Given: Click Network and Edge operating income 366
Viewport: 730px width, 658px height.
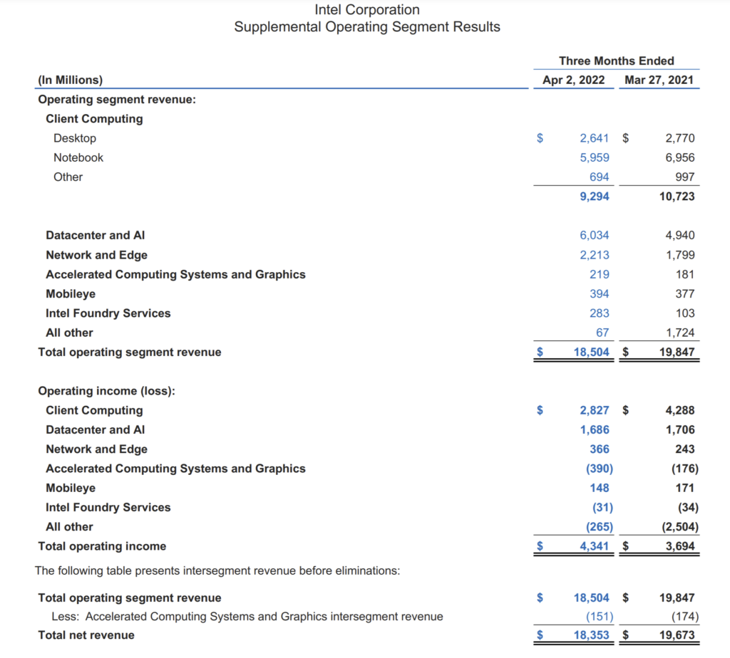Looking at the screenshot, I should click(599, 449).
